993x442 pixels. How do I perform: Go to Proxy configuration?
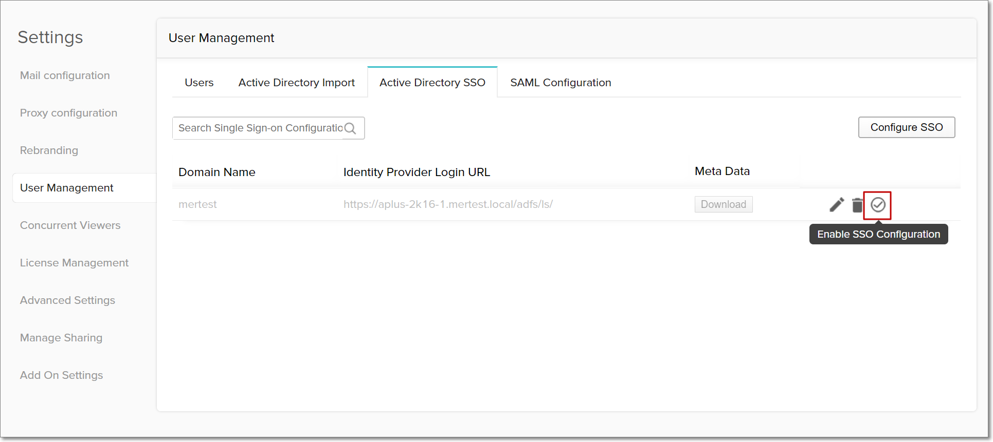coord(68,113)
